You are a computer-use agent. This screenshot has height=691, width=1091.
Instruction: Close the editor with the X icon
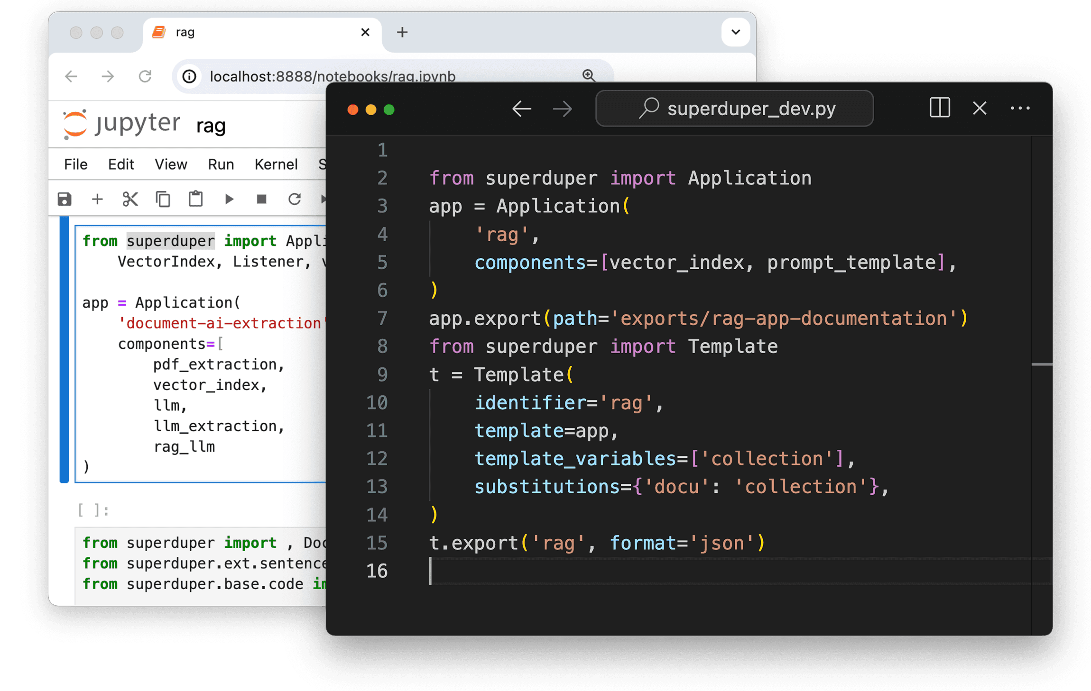click(x=980, y=108)
